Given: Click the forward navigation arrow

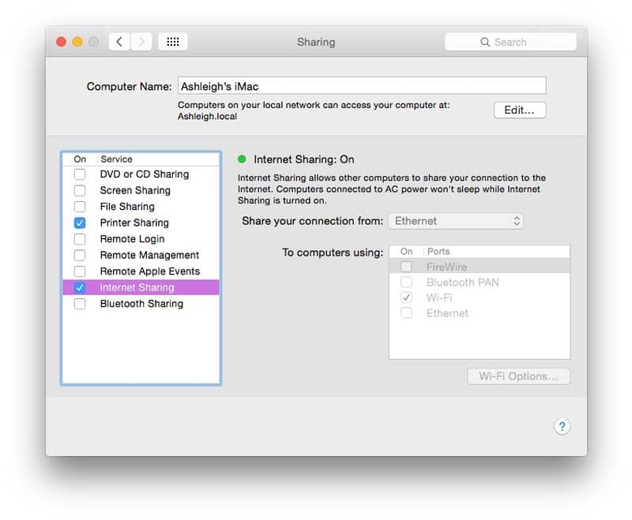Looking at the screenshot, I should tap(141, 42).
